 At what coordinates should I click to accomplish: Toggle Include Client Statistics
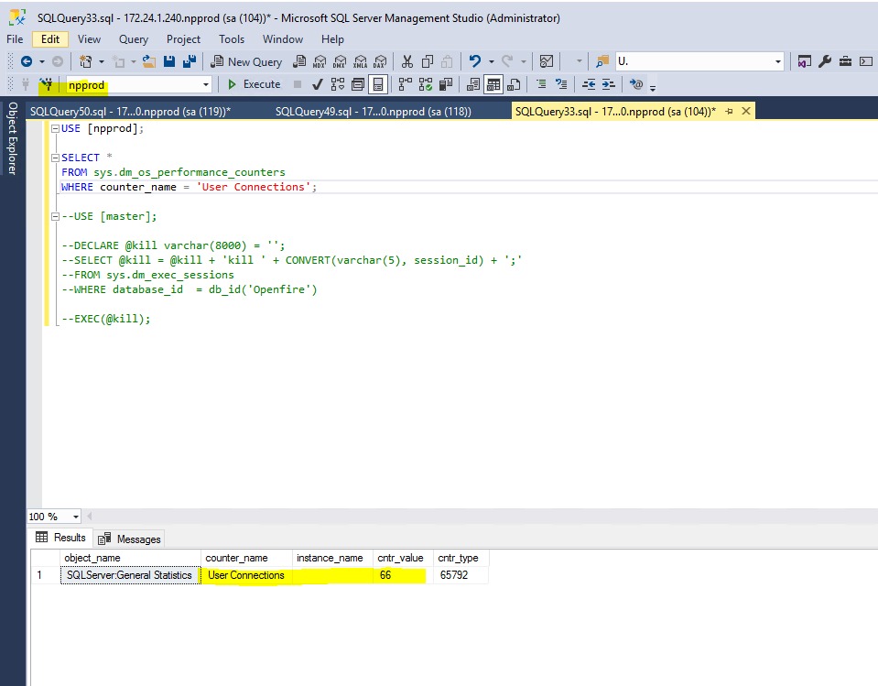[446, 84]
